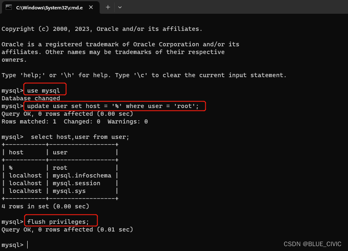This screenshot has width=348, height=251.
Task: Click the 'update user set host' command
Action: (x=113, y=106)
